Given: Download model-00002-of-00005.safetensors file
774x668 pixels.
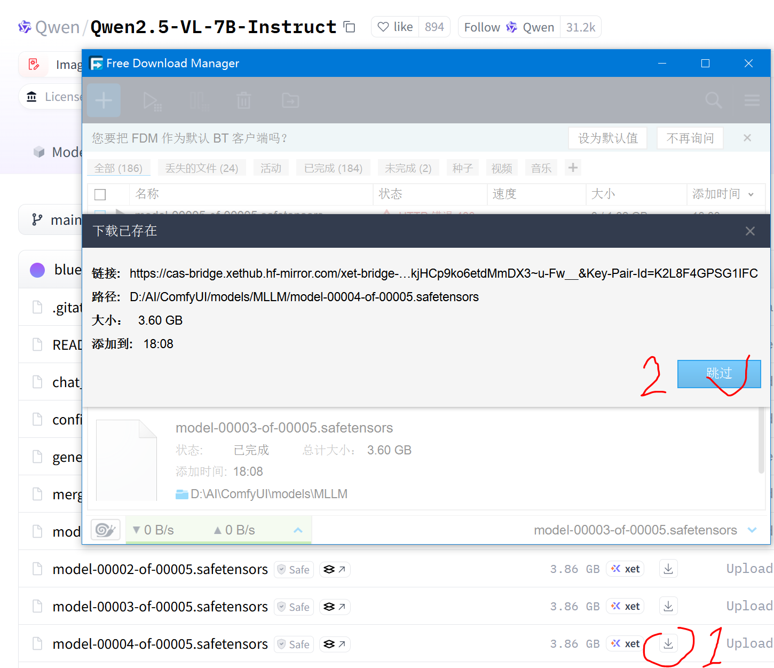Looking at the screenshot, I should coord(668,569).
